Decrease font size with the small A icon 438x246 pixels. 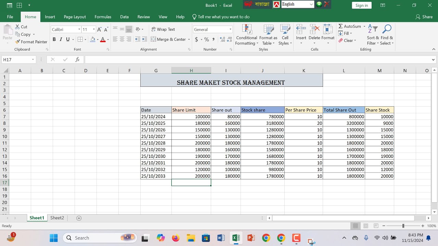point(106,30)
